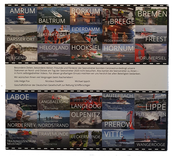
Task: Open the EIDERDAMM tile
Action: (86, 34)
